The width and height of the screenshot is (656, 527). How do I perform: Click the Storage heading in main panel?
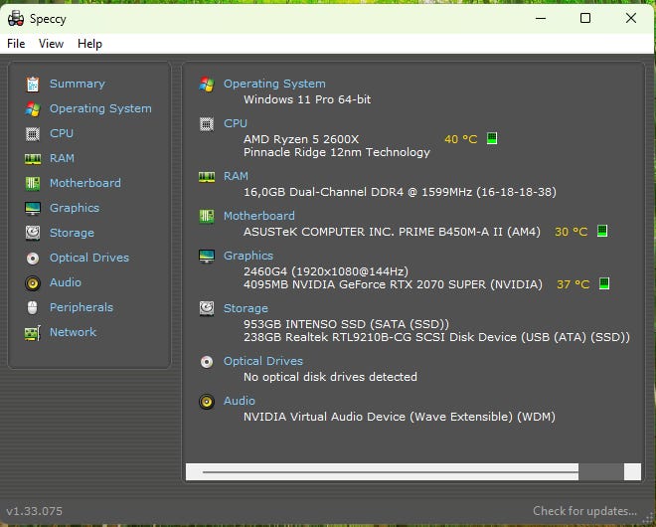pyautogui.click(x=246, y=308)
